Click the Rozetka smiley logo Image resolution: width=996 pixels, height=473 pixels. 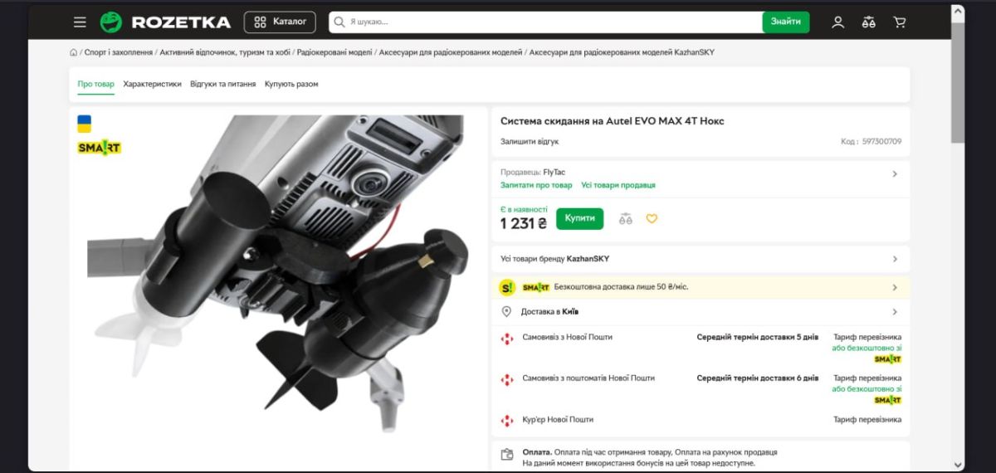point(110,22)
